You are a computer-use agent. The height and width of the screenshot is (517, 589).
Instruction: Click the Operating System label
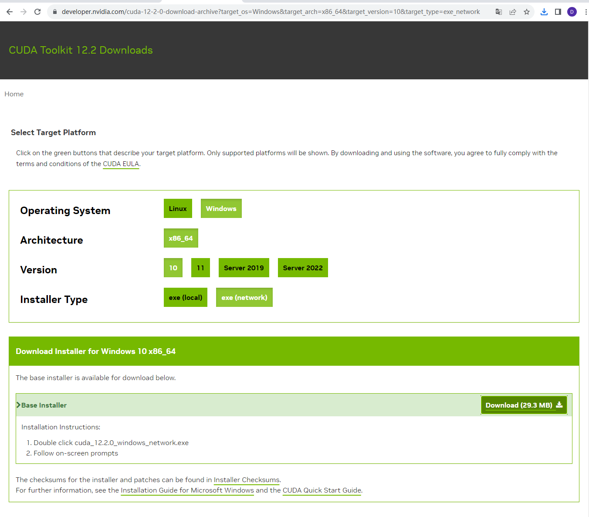pos(65,211)
